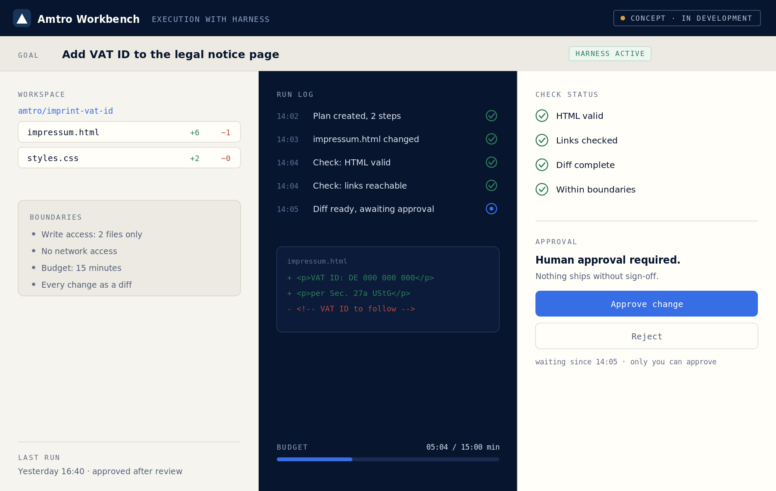Click the Within boundaries status icon

pyautogui.click(x=542, y=190)
